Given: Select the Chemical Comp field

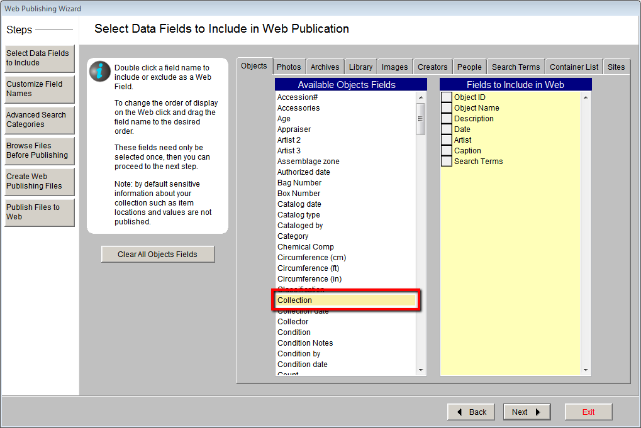Looking at the screenshot, I should coord(345,246).
